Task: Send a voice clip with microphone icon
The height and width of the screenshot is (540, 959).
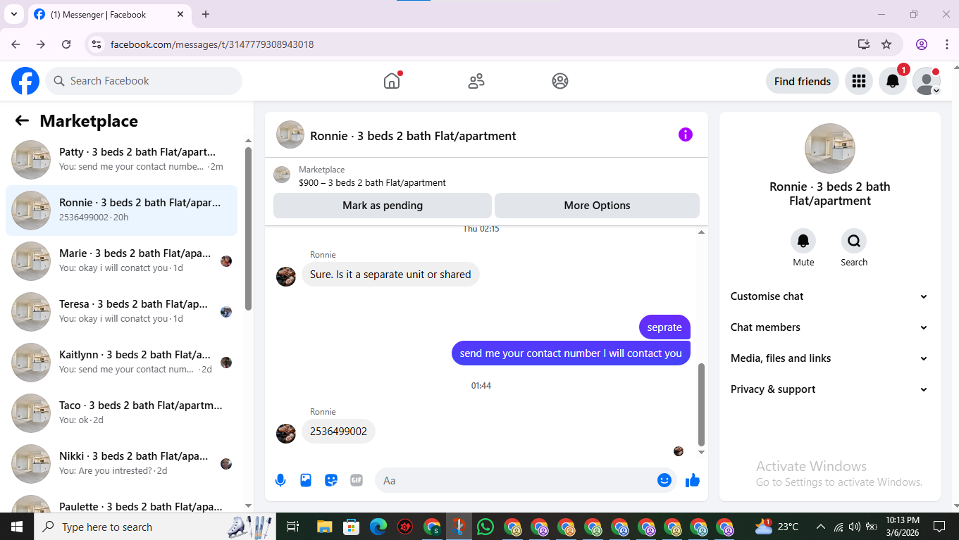Action: (280, 480)
